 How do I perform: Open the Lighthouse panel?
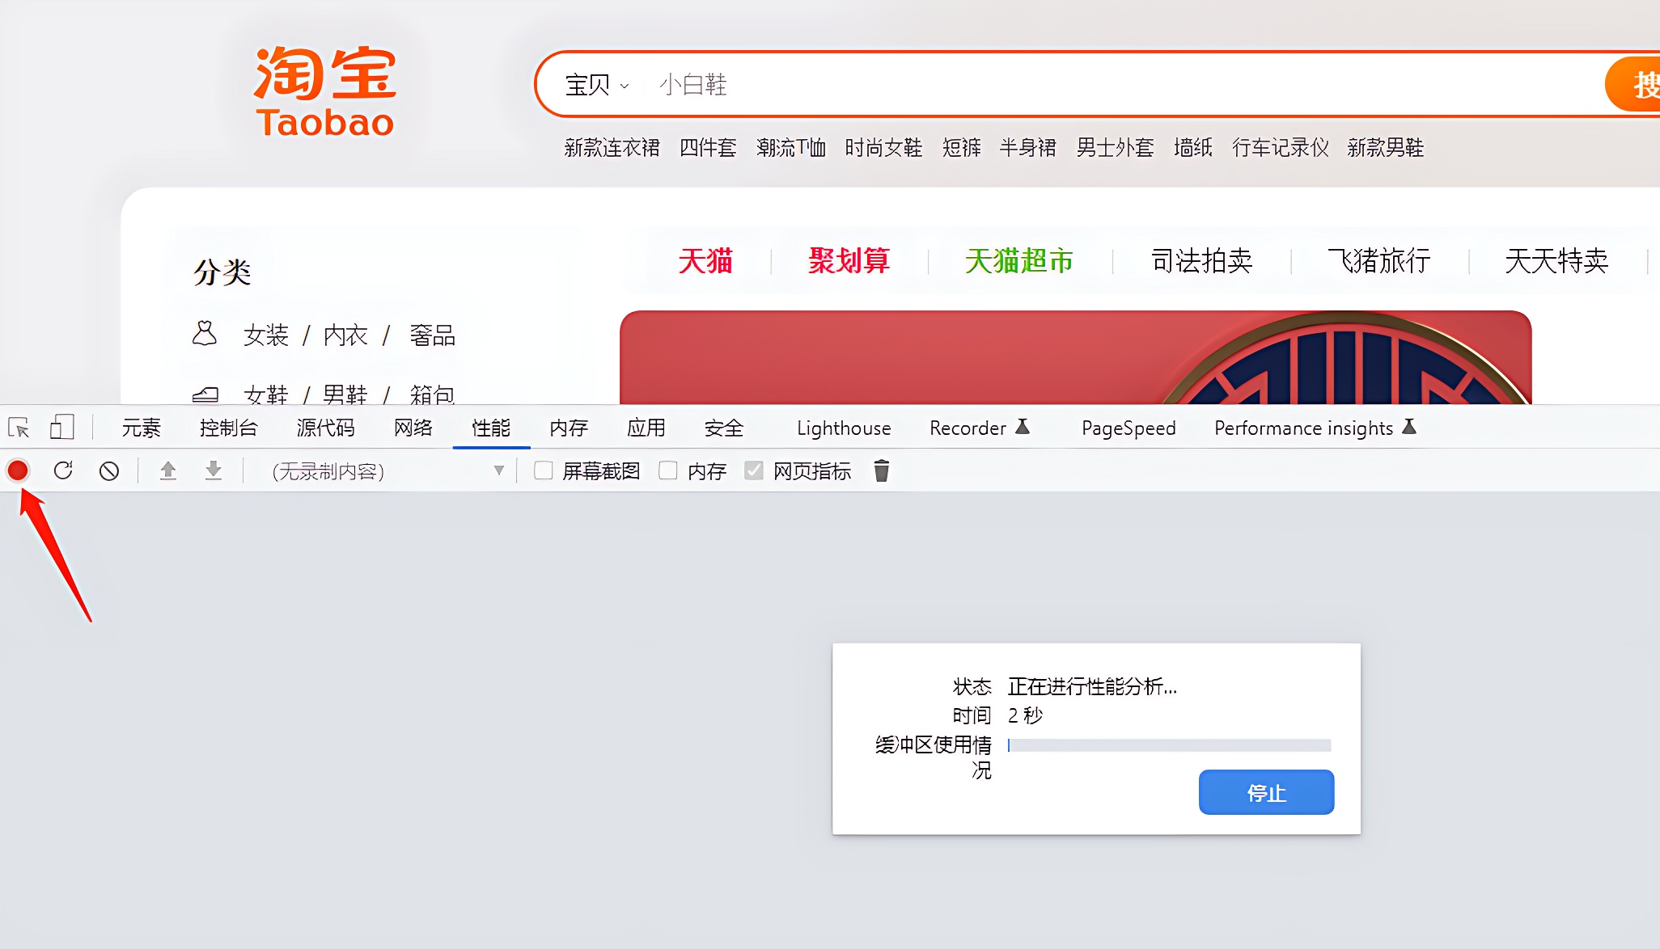(x=842, y=428)
